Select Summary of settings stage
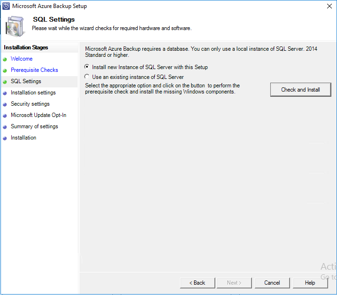 click(34, 126)
